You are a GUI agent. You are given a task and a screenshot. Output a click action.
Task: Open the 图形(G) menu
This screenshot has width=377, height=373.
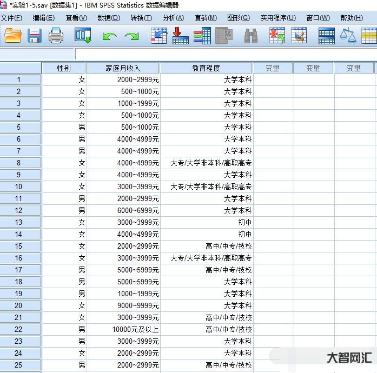pyautogui.click(x=238, y=18)
